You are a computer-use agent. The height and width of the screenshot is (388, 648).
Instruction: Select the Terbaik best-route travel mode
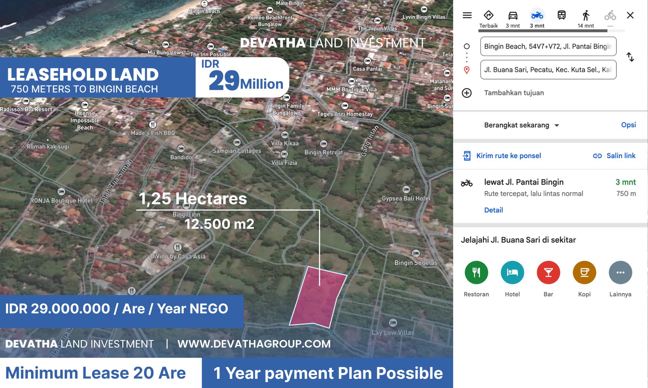(488, 15)
